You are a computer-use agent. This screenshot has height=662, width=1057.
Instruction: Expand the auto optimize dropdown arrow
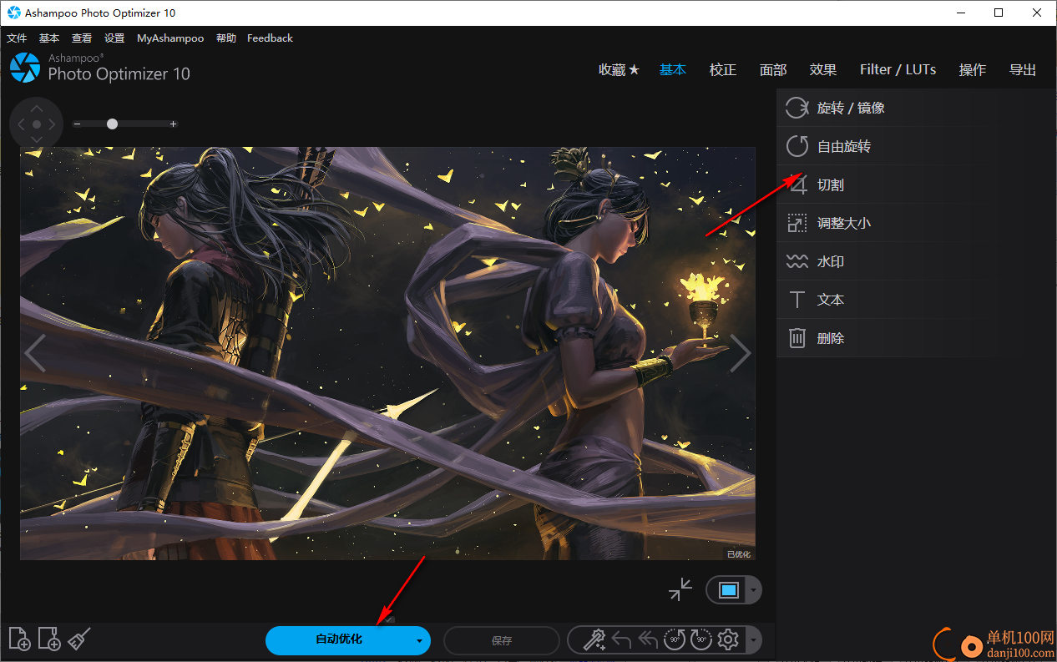418,640
